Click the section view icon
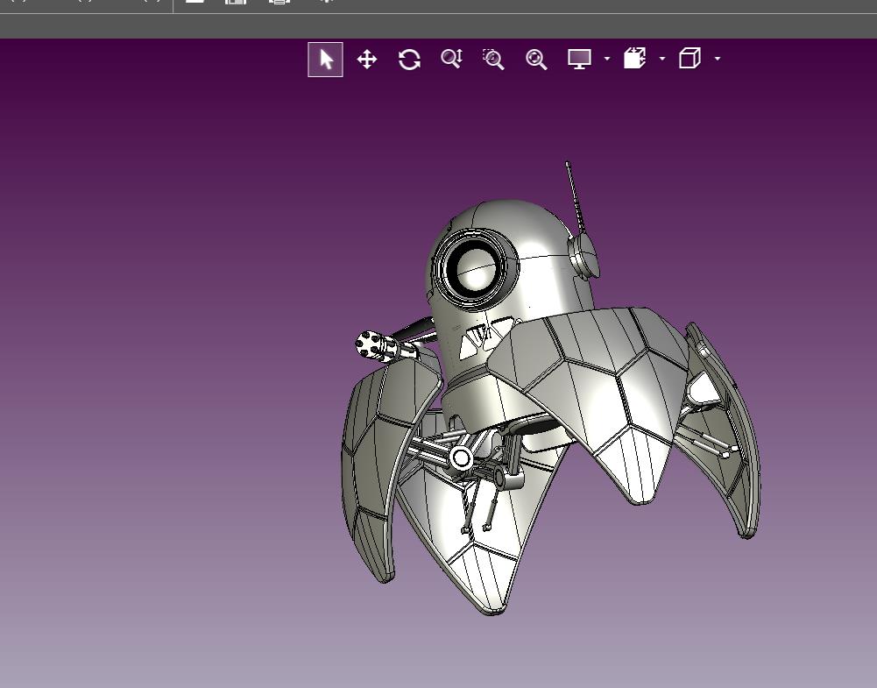877x688 pixels. point(635,59)
